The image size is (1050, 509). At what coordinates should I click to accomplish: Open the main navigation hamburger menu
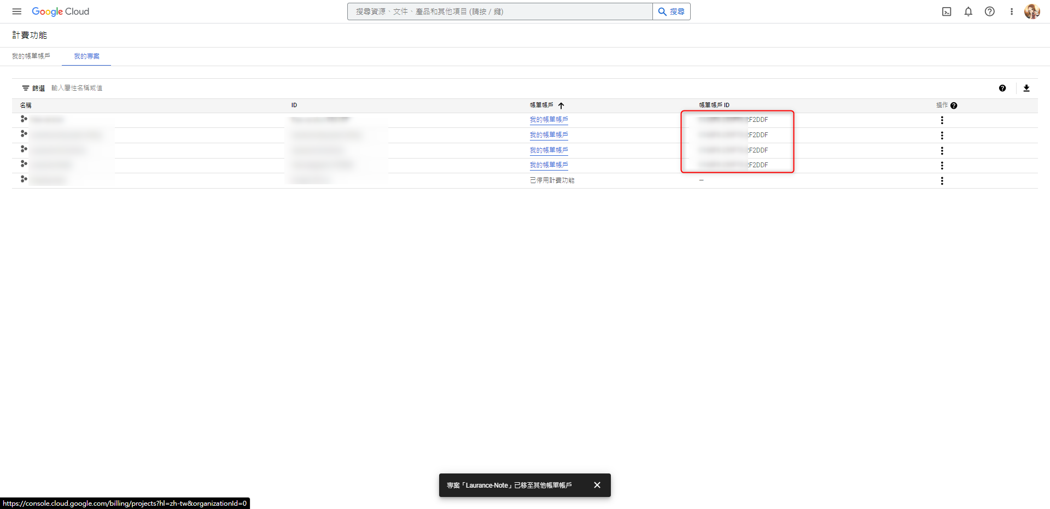17,11
